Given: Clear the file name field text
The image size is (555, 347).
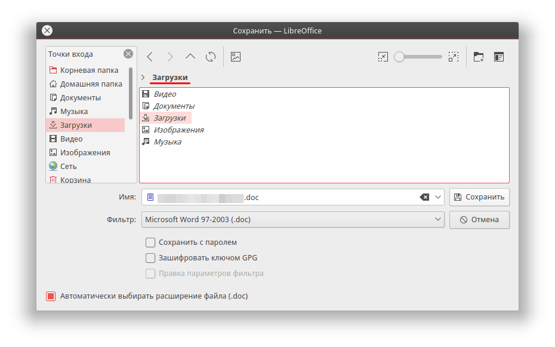Looking at the screenshot, I should (x=424, y=197).
